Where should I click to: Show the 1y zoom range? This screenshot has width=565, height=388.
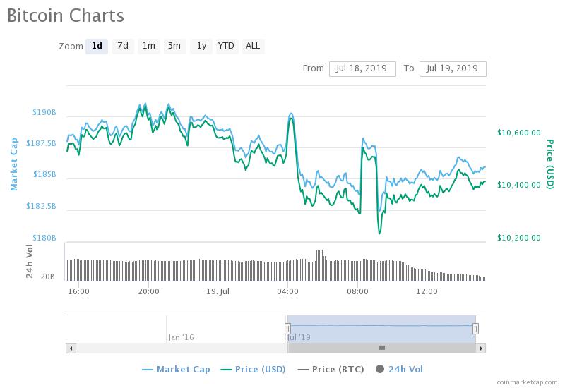pyautogui.click(x=201, y=47)
